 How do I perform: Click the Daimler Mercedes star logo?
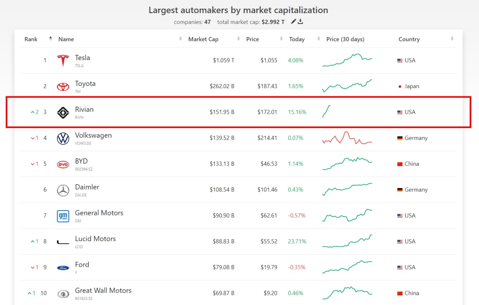[x=63, y=190]
